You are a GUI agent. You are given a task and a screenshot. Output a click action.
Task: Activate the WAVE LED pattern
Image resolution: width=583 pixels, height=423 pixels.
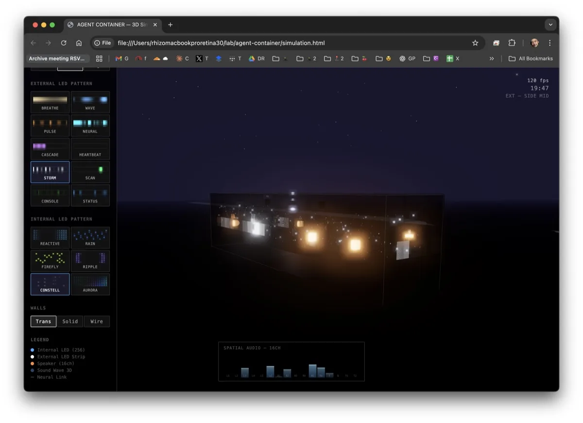click(90, 102)
